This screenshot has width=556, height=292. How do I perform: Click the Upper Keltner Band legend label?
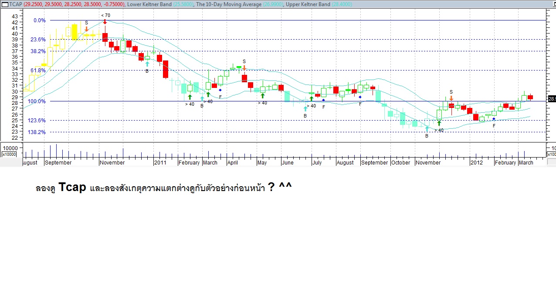308,4
